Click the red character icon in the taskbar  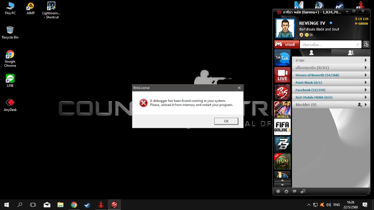click(101, 205)
